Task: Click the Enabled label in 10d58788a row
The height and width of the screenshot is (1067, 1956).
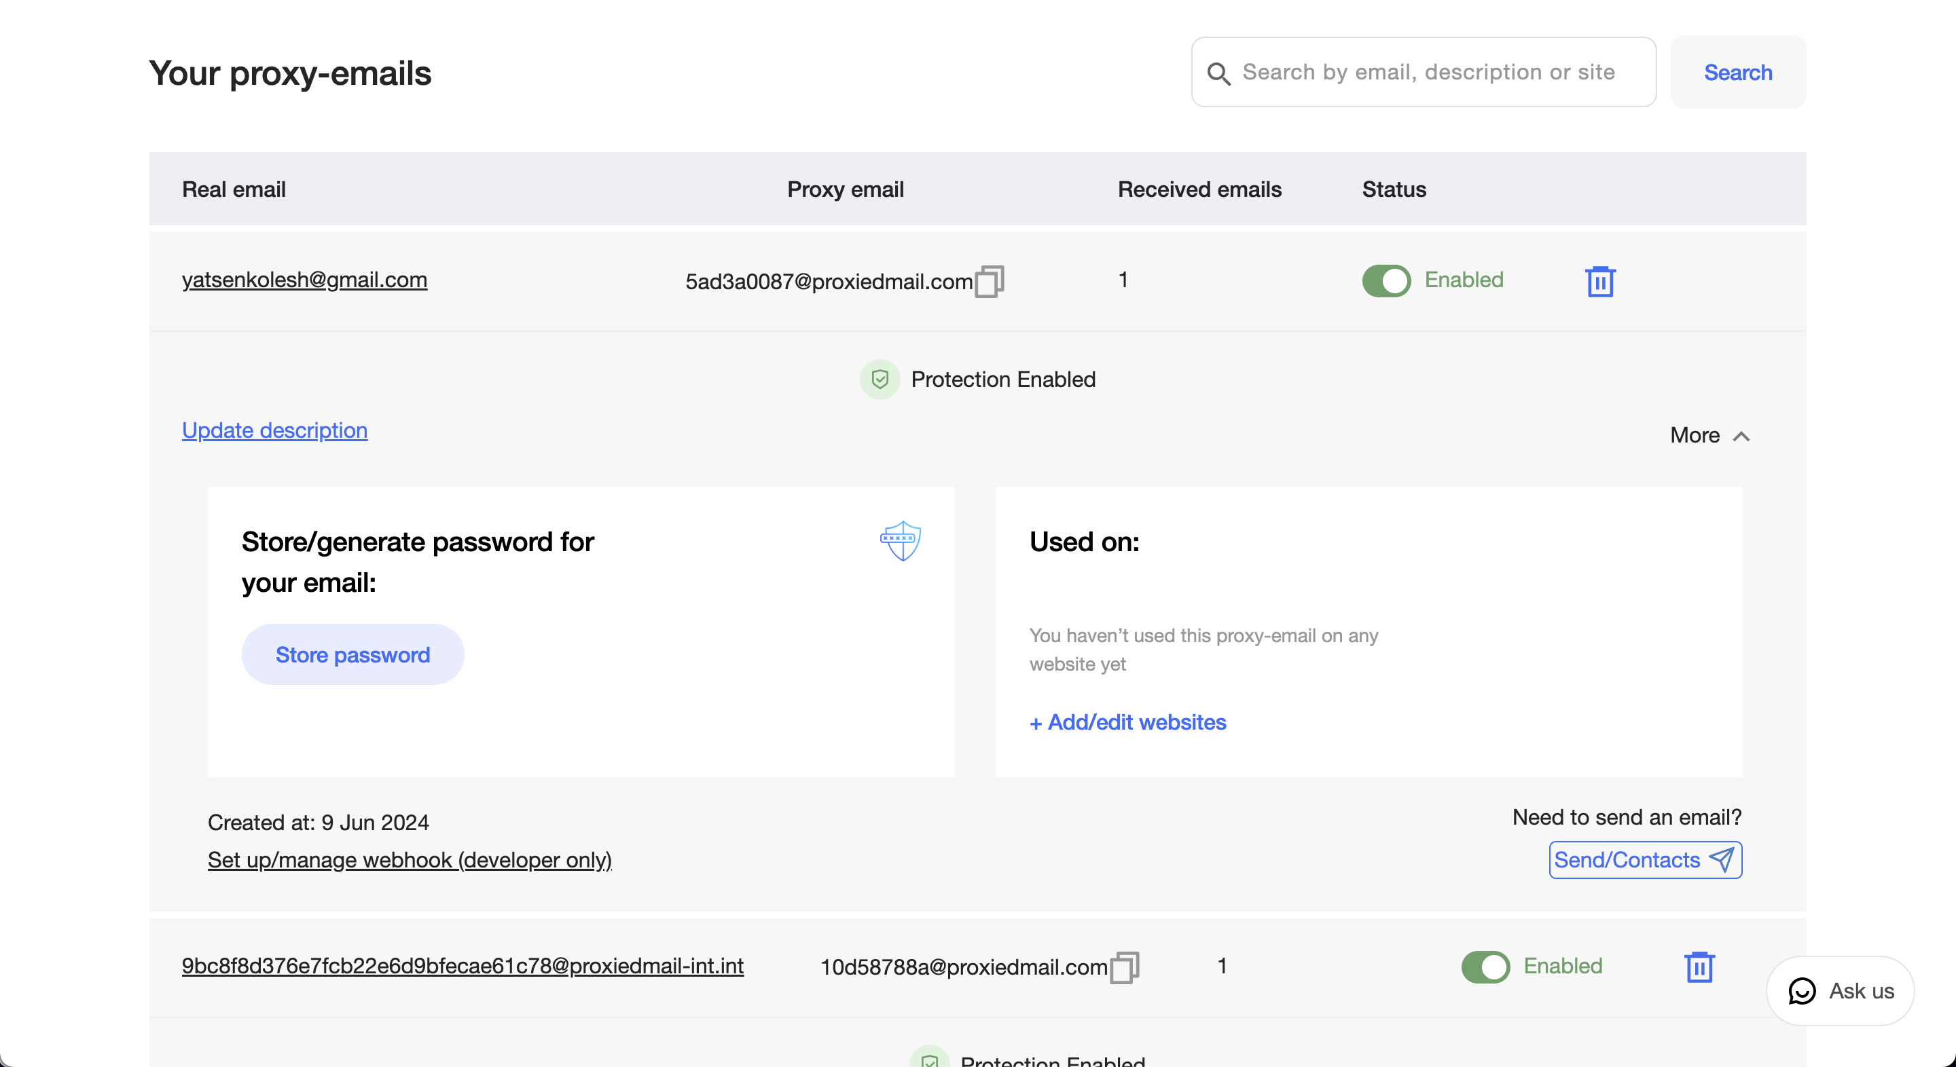Action: tap(1563, 965)
